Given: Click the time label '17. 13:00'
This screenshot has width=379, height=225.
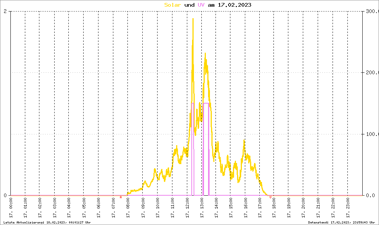Looking at the screenshot, I should (x=202, y=208).
